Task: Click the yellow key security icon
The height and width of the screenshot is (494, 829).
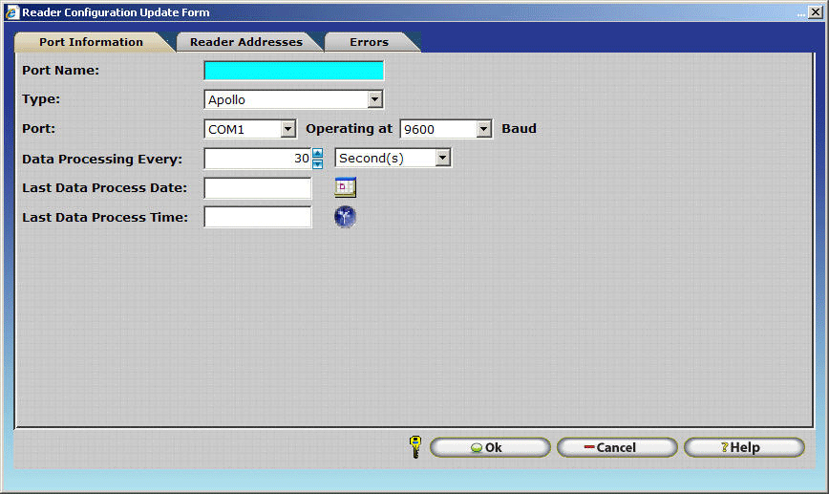Action: tap(414, 447)
